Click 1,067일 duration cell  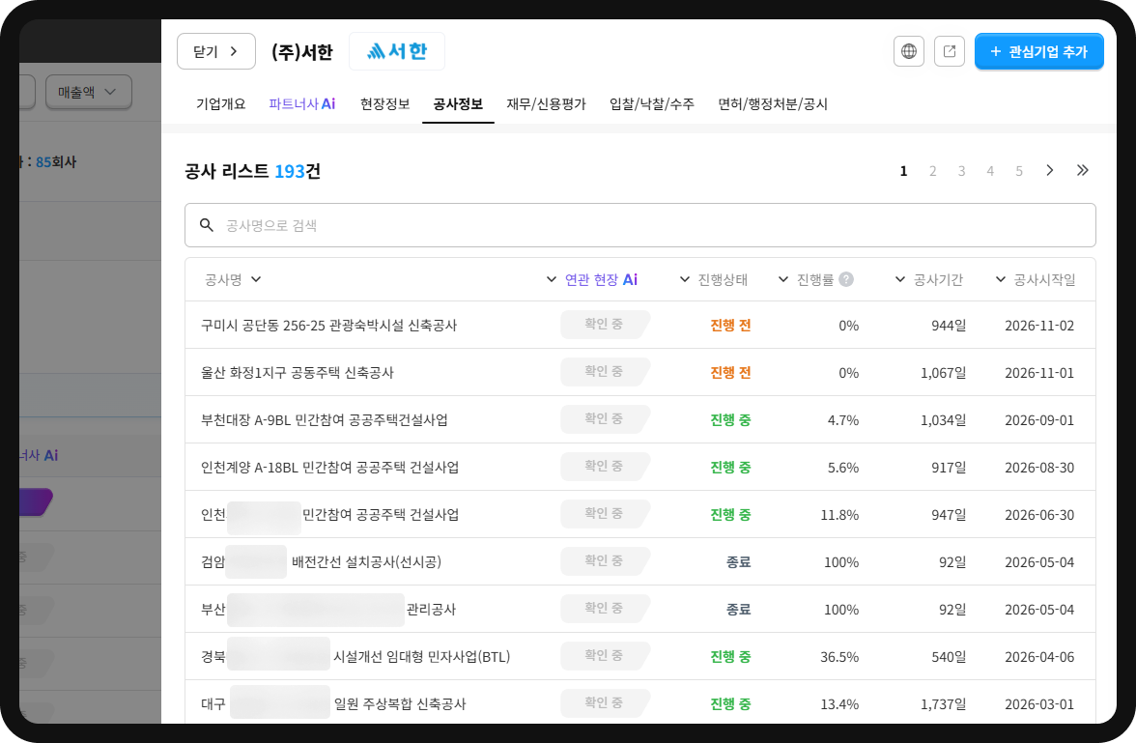(943, 373)
